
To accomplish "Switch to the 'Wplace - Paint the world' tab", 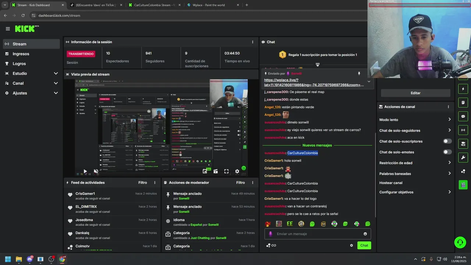I will pos(213,5).
